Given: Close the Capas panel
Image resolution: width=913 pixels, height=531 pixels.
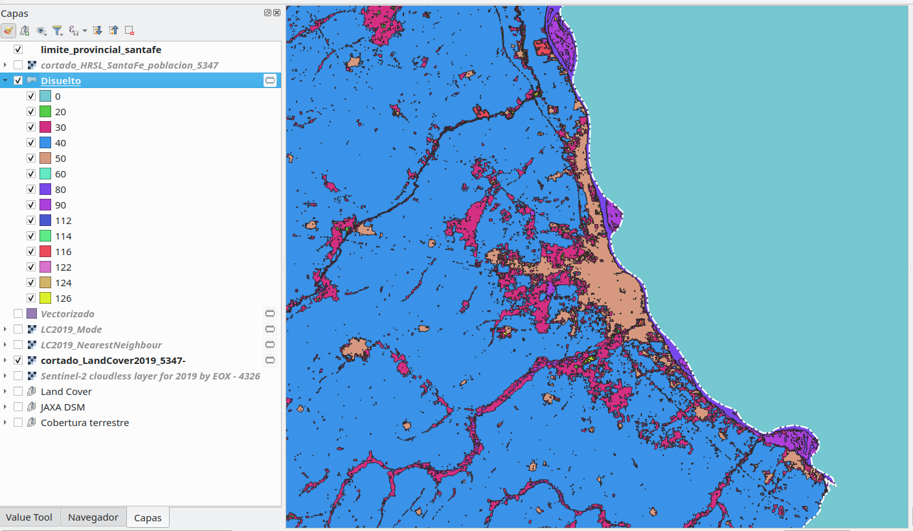Looking at the screenshot, I should [x=277, y=13].
